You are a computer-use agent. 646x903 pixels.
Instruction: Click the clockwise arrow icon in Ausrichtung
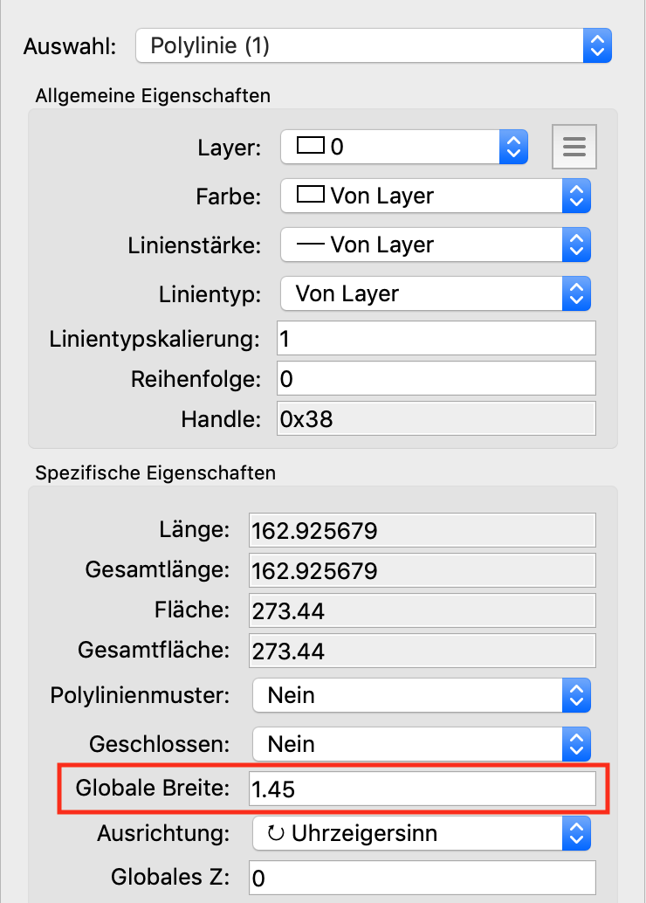coord(277,833)
